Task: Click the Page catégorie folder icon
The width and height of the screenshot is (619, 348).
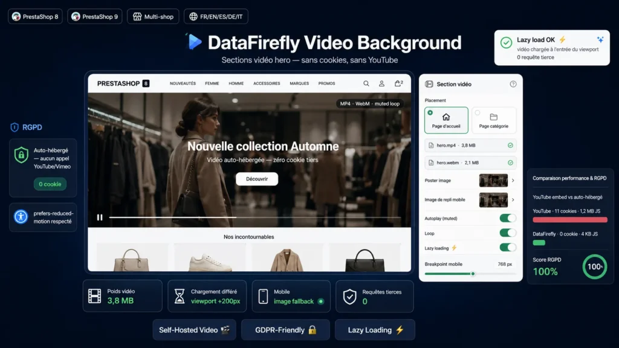Action: (493, 117)
